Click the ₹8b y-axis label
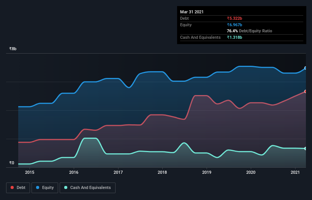Viewport: 312px width, 200px height. pos(13,49)
